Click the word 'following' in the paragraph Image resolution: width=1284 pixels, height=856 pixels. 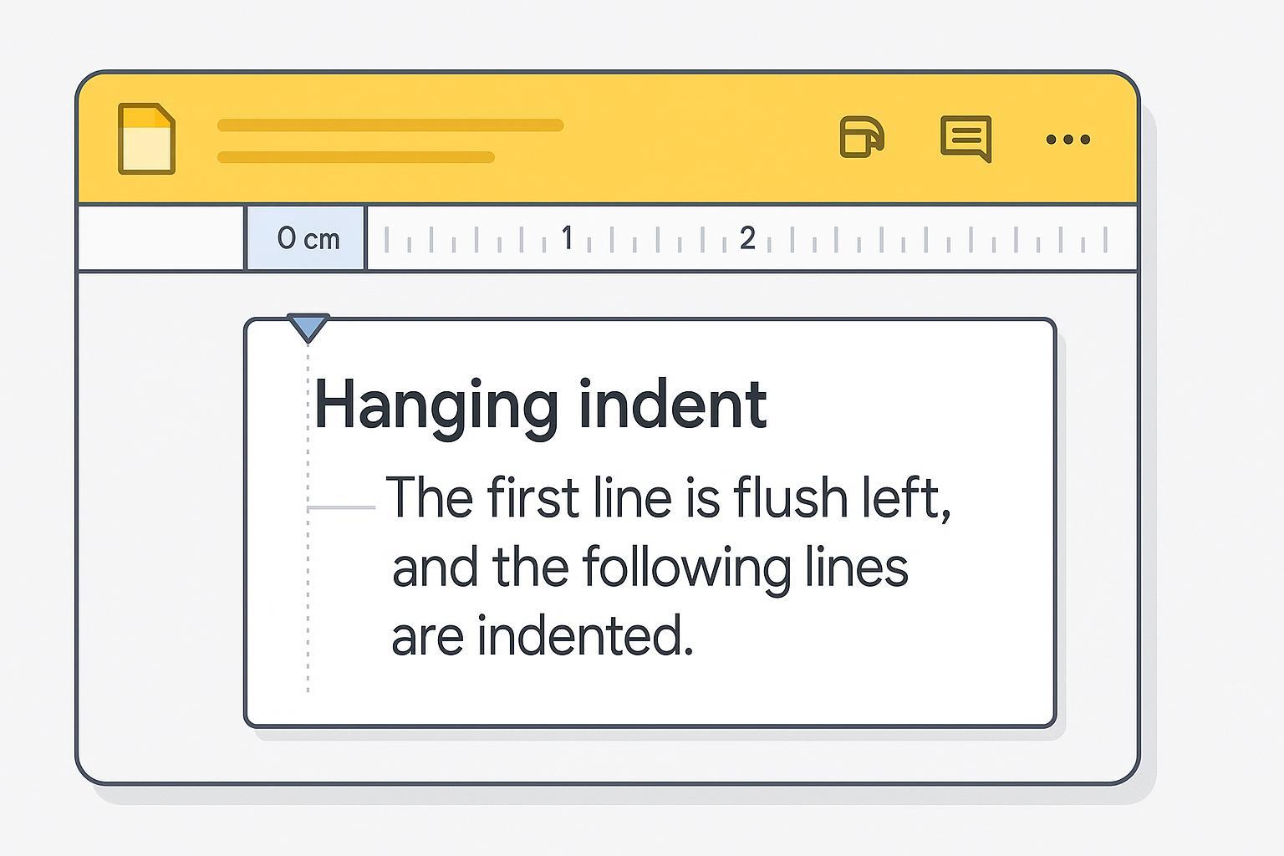tap(685, 568)
